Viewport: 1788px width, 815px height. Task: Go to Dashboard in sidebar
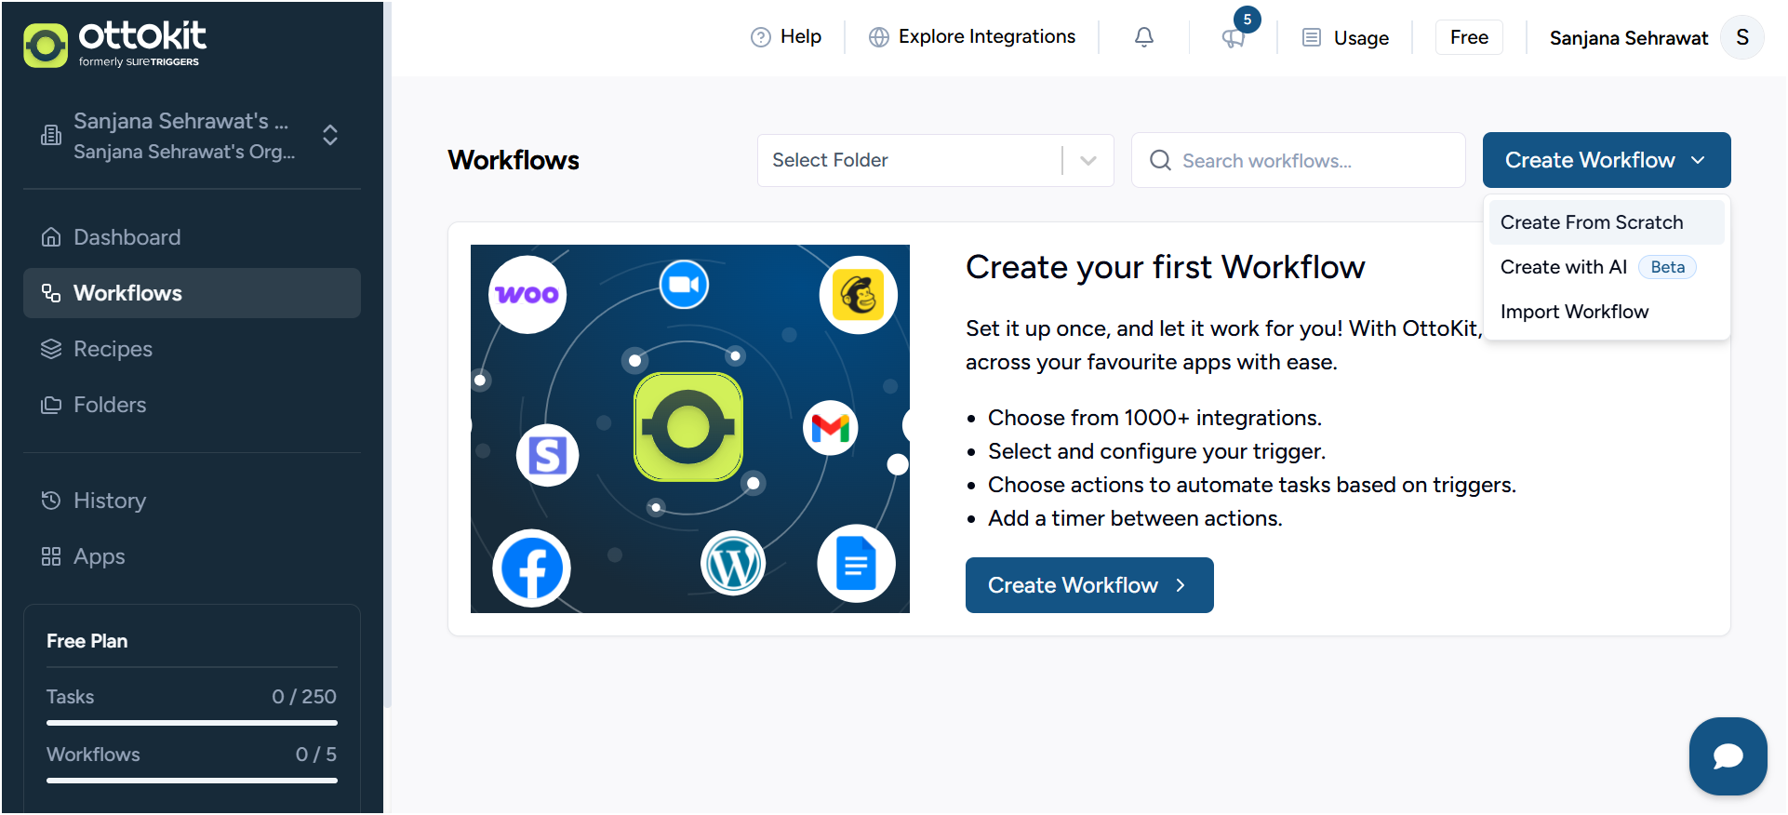point(192,237)
